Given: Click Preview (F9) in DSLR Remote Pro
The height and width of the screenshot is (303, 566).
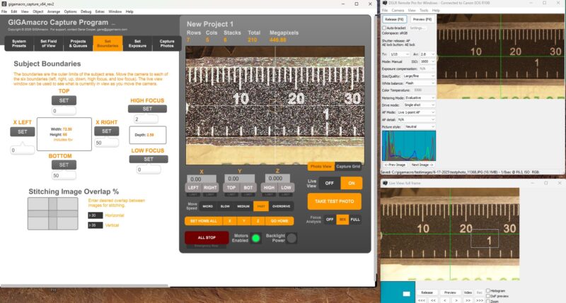Looking at the screenshot, I should (422, 19).
